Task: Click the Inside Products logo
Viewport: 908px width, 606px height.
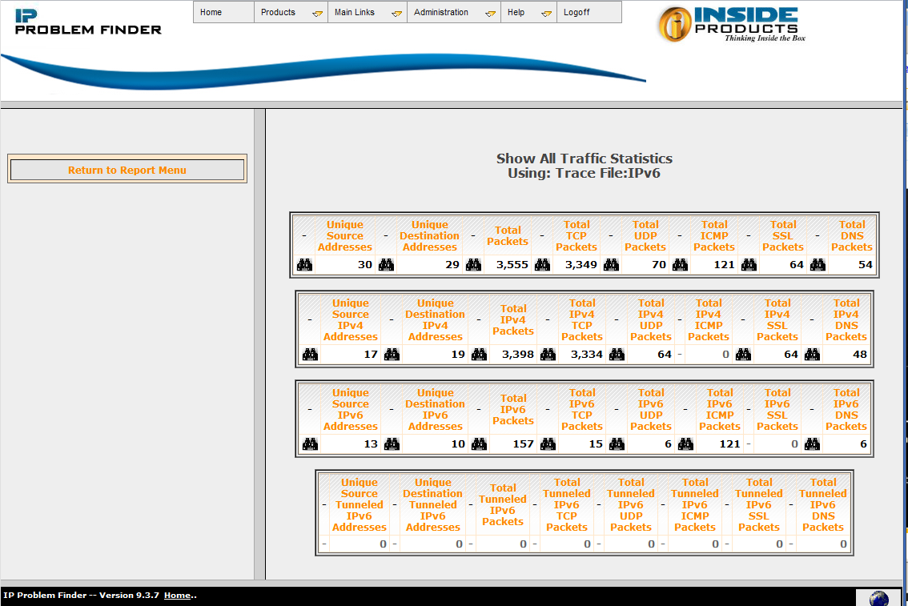Action: coord(732,24)
